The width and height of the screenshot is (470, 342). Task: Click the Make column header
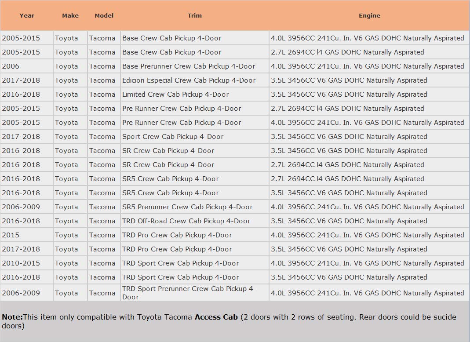[x=70, y=15]
